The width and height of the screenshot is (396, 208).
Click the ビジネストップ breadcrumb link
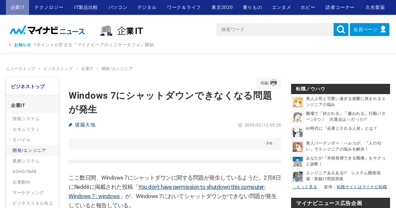pyautogui.click(x=58, y=69)
